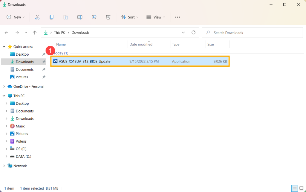Open the address bar history dropdown
The image size is (306, 192).
[183, 33]
